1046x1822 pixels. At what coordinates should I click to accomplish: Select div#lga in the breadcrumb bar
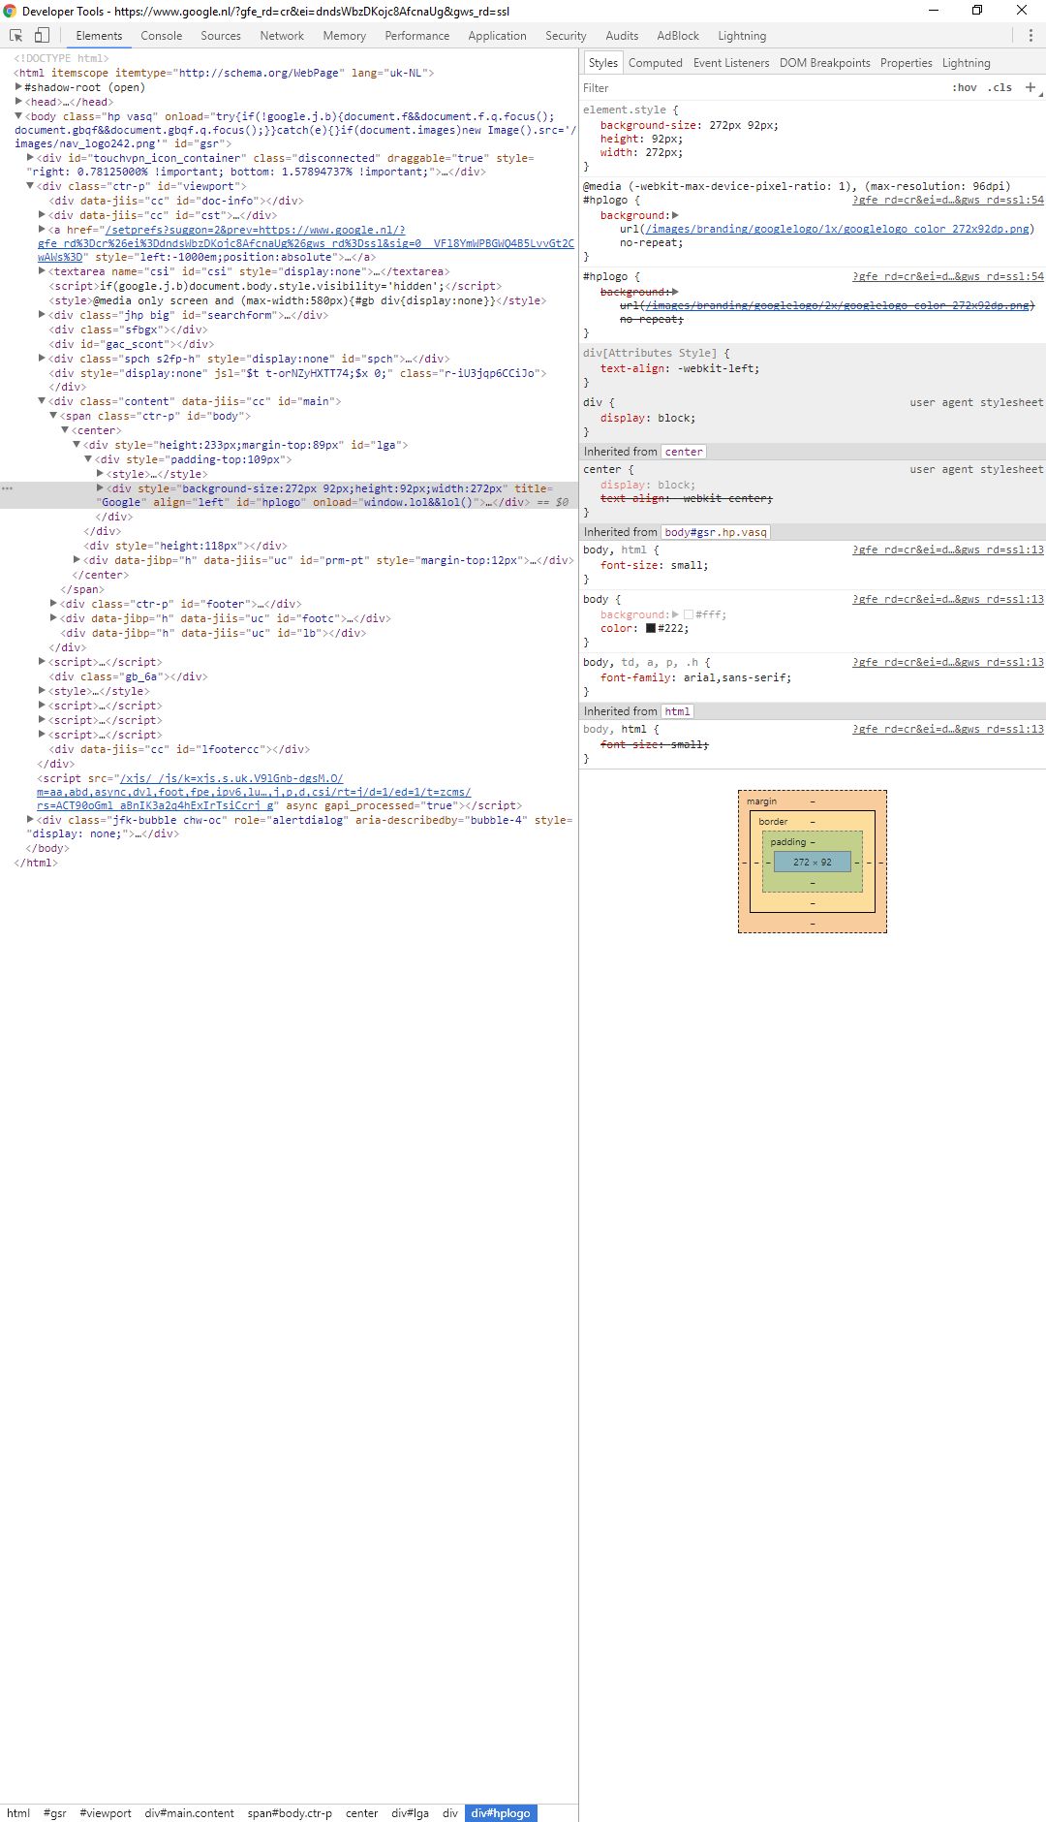(410, 1813)
